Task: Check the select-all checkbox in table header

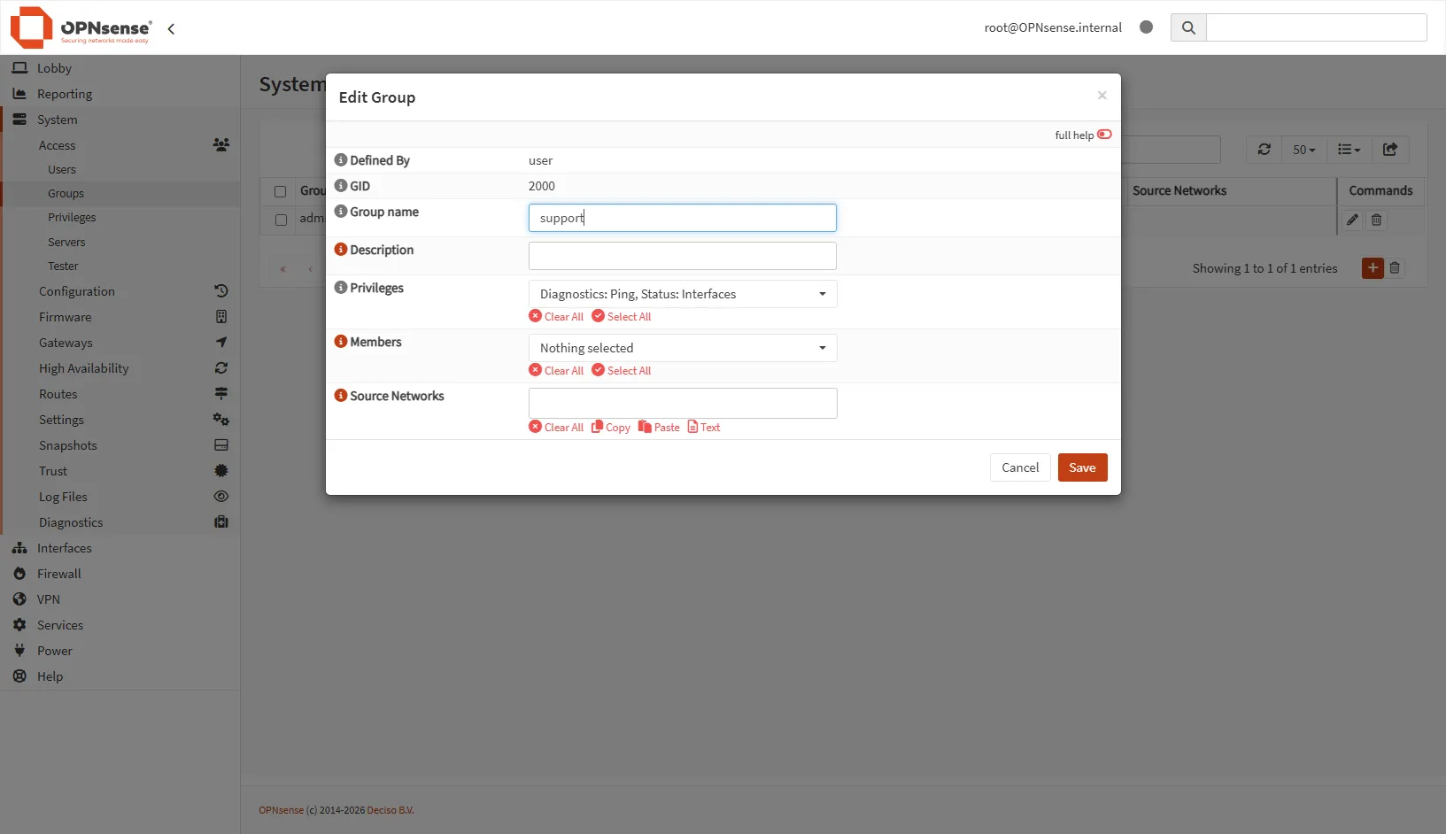Action: tap(281, 191)
